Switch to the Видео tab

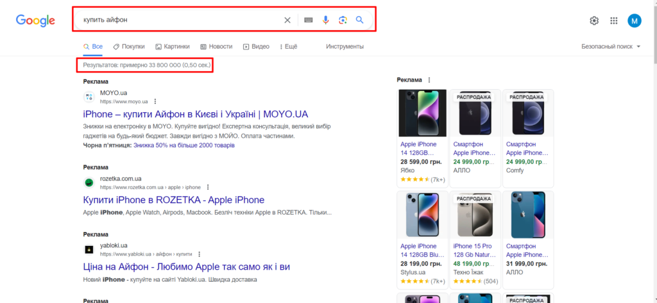(x=257, y=47)
